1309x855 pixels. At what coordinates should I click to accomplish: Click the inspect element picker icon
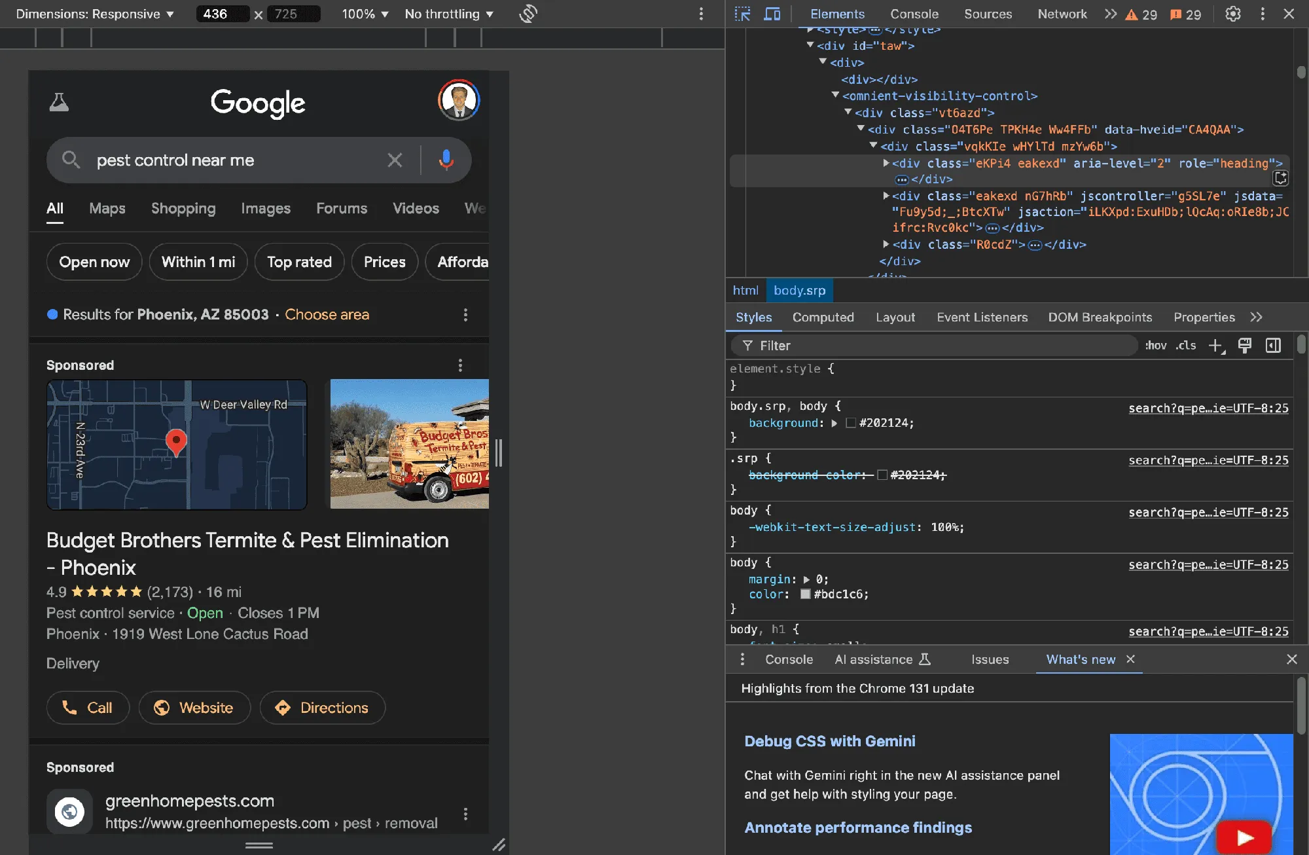coord(742,14)
